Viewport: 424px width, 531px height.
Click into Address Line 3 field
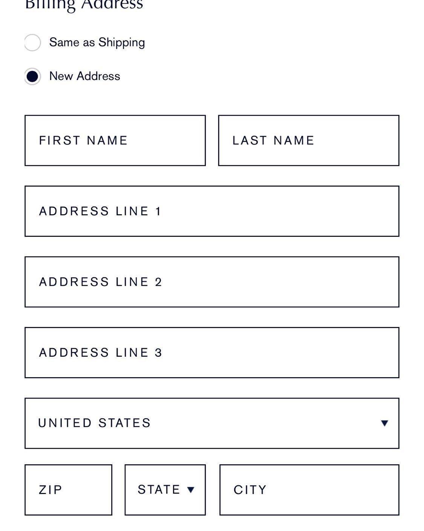click(212, 353)
